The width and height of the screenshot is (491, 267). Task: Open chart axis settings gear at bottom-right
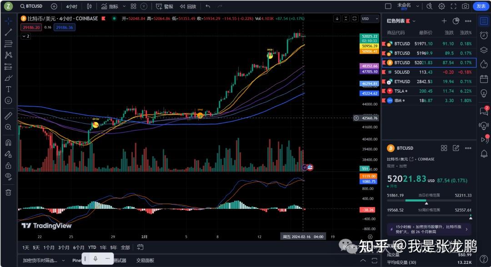[x=370, y=237]
